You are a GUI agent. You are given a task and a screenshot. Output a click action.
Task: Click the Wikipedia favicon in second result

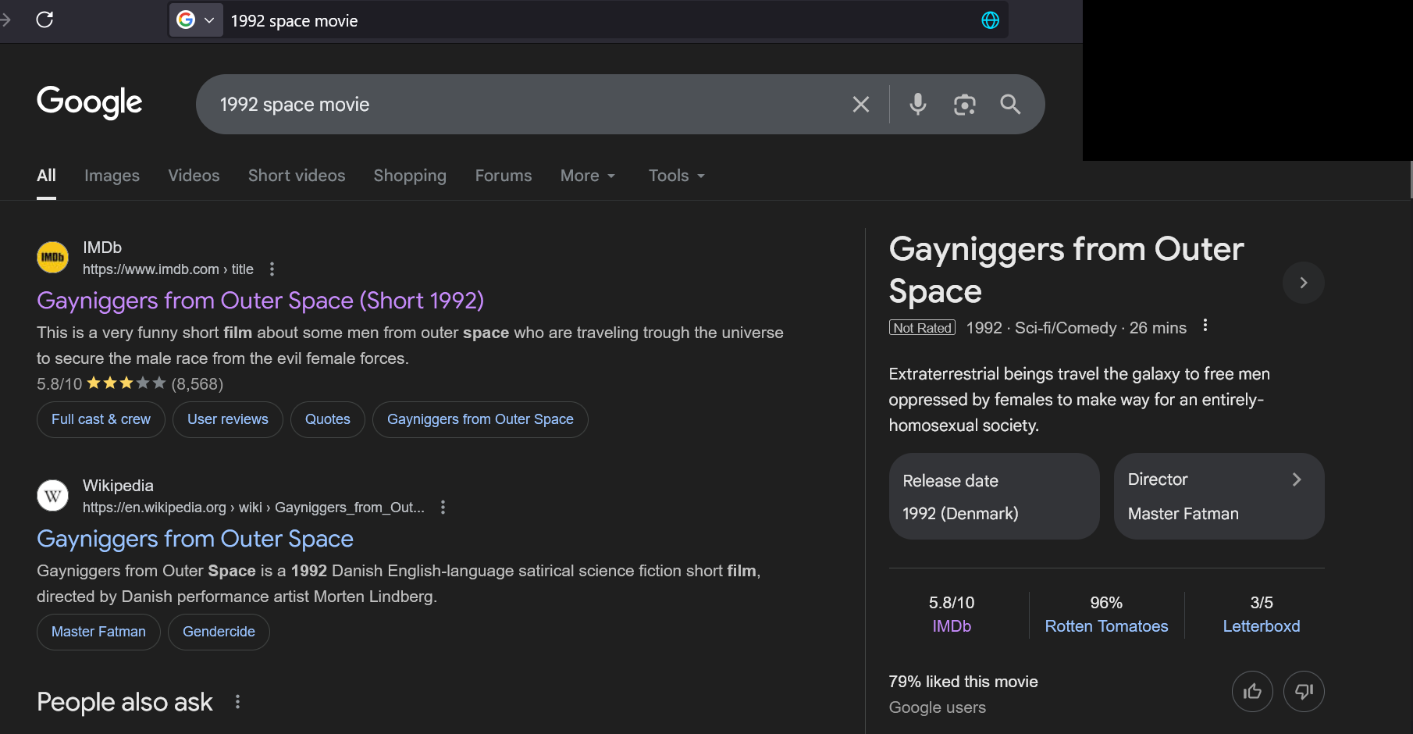point(53,496)
